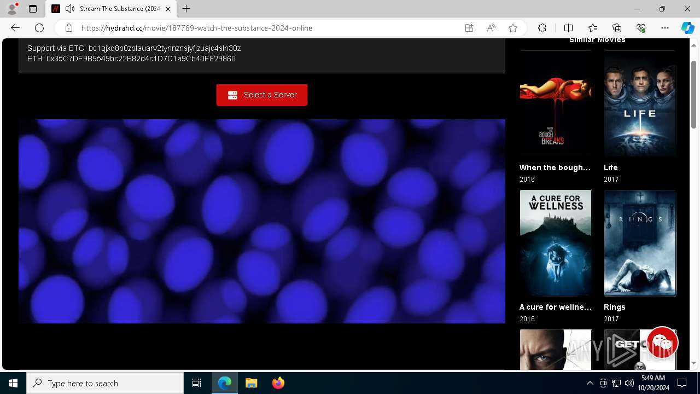Click the red chat bubble button
700x394 pixels.
(662, 343)
